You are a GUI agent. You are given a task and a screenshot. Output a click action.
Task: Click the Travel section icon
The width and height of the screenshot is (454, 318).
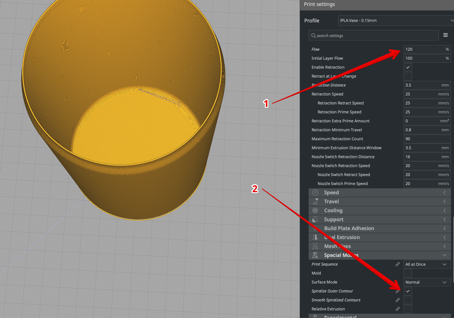click(x=315, y=201)
